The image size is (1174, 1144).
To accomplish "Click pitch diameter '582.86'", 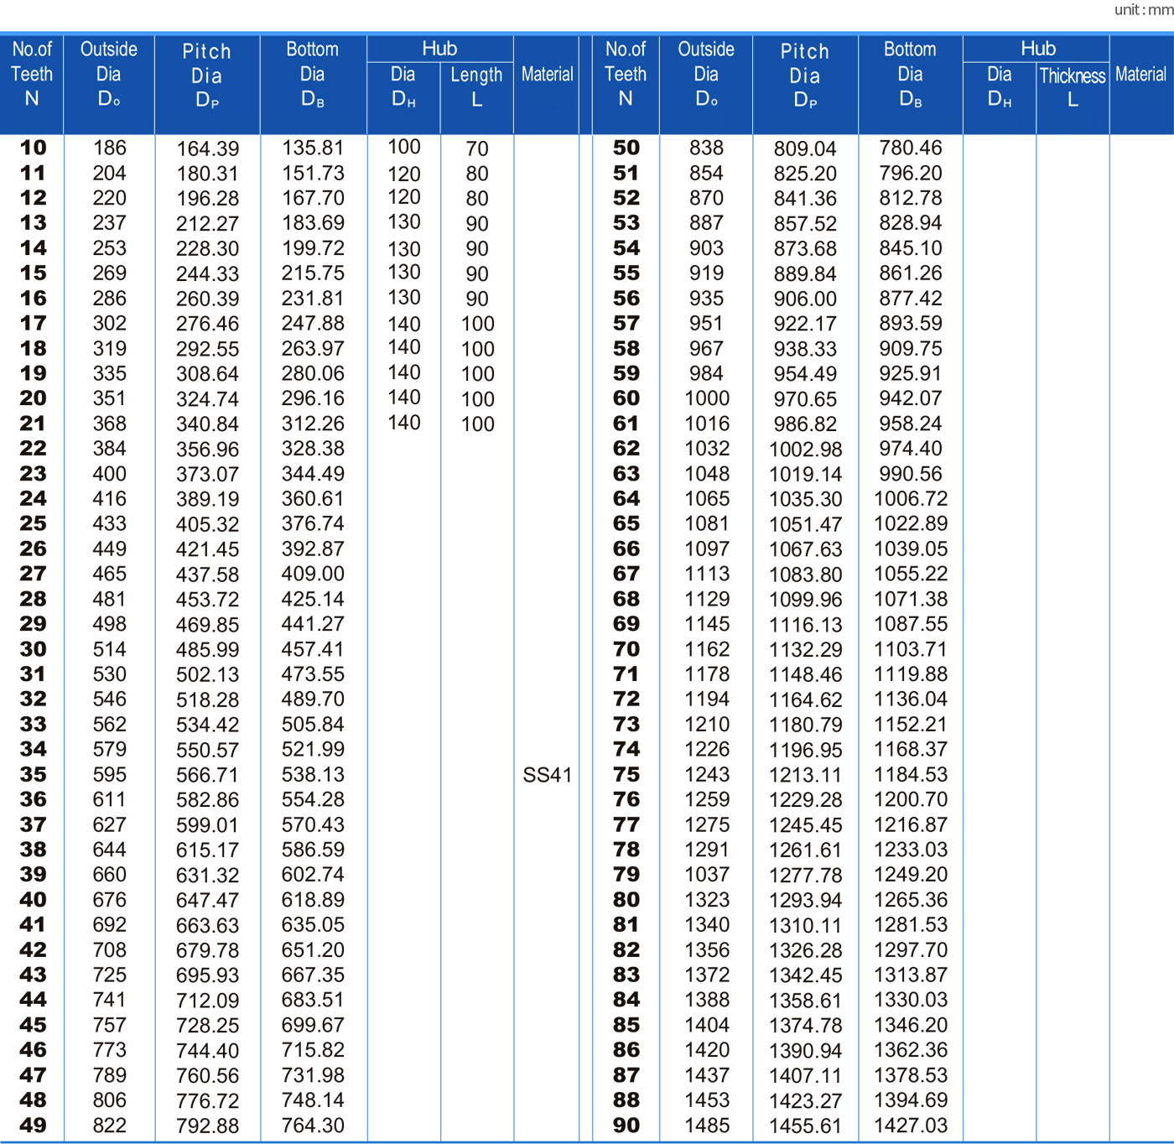I will pyautogui.click(x=207, y=800).
